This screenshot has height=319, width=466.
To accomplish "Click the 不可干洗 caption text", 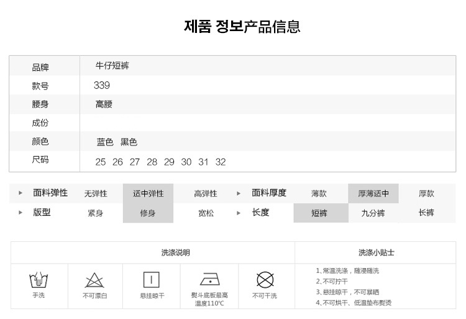I will (265, 296).
